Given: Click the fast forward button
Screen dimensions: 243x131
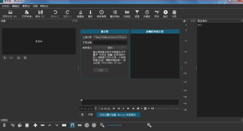Looking at the screenshot, I should pyautogui.click(x=128, y=109).
